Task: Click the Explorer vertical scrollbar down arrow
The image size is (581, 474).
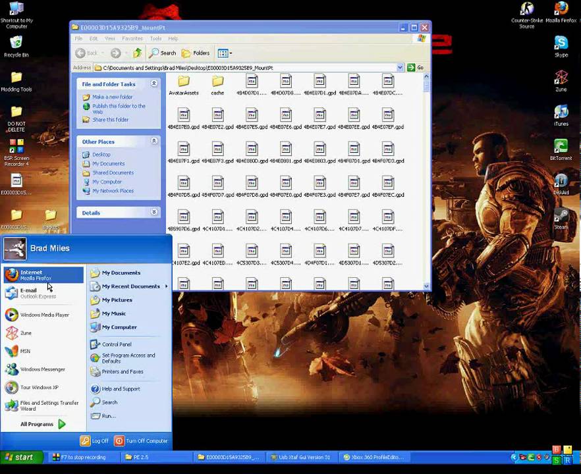Action: (x=426, y=286)
